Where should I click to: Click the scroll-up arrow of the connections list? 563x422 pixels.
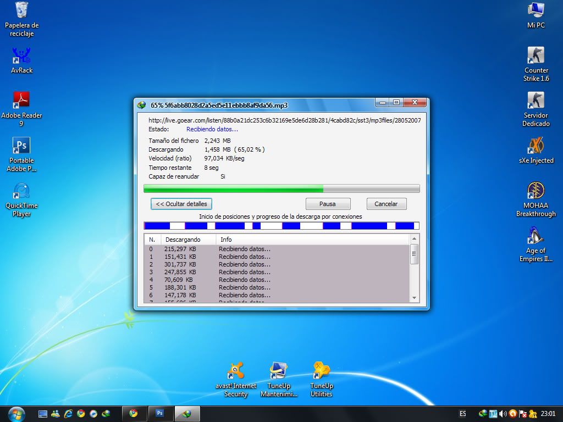click(415, 239)
